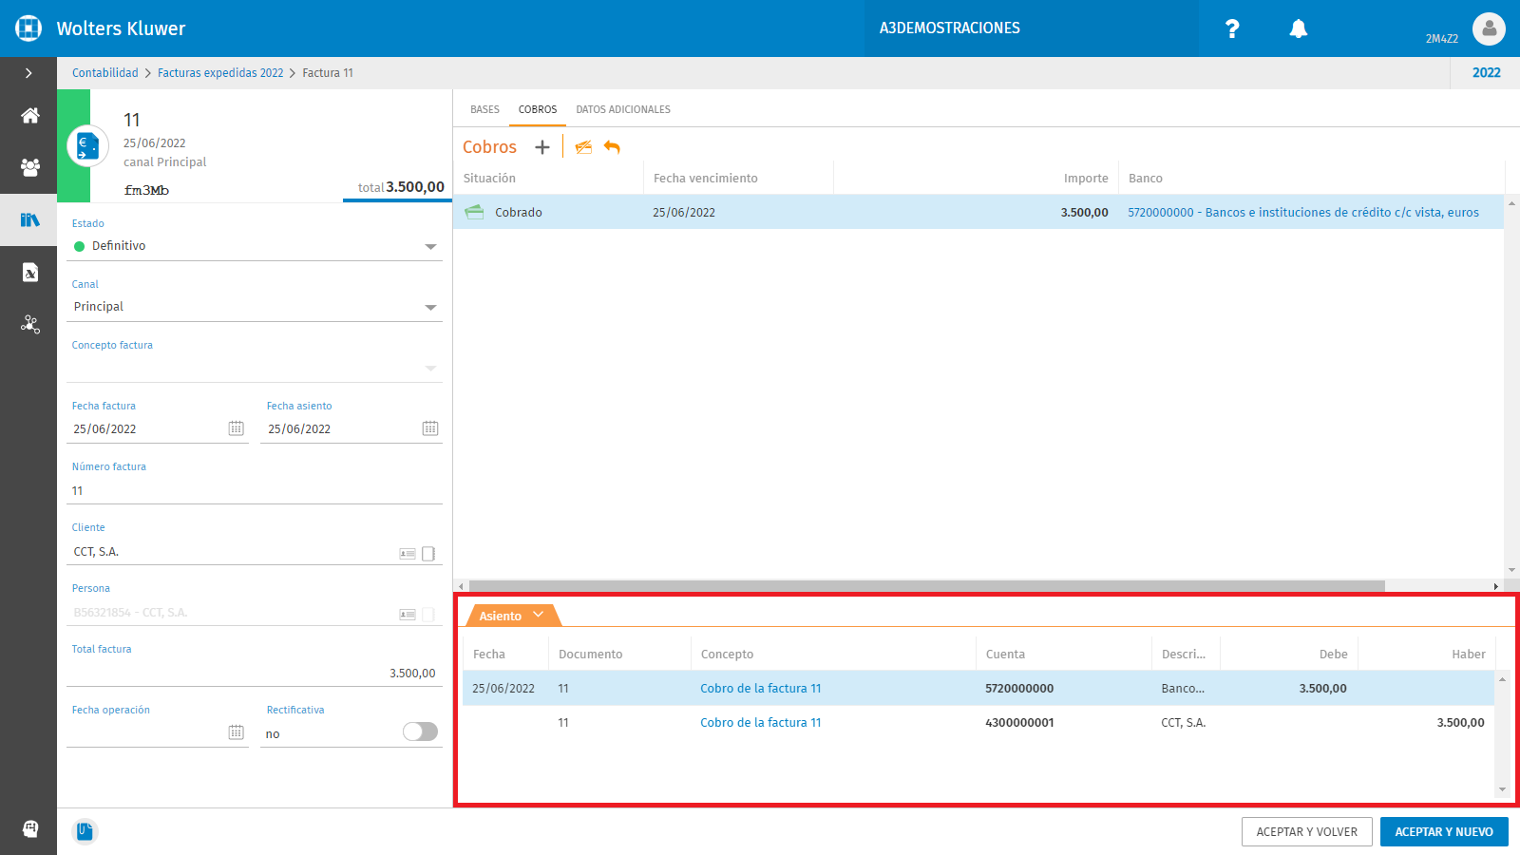Click the Cliente document icon
This screenshot has height=855, width=1520.
point(428,553)
